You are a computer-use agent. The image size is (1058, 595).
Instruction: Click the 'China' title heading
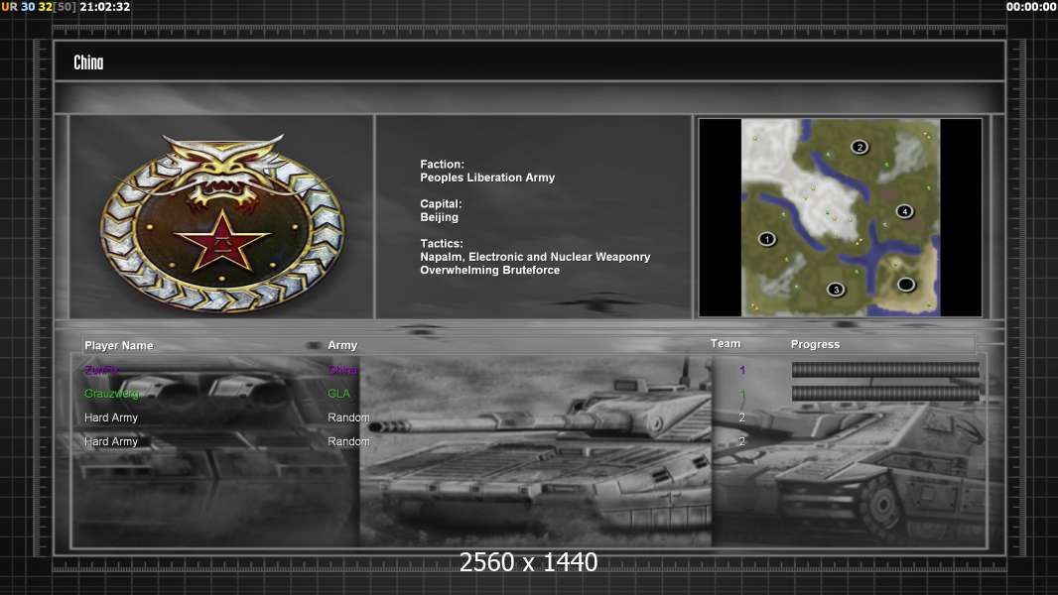(88, 62)
